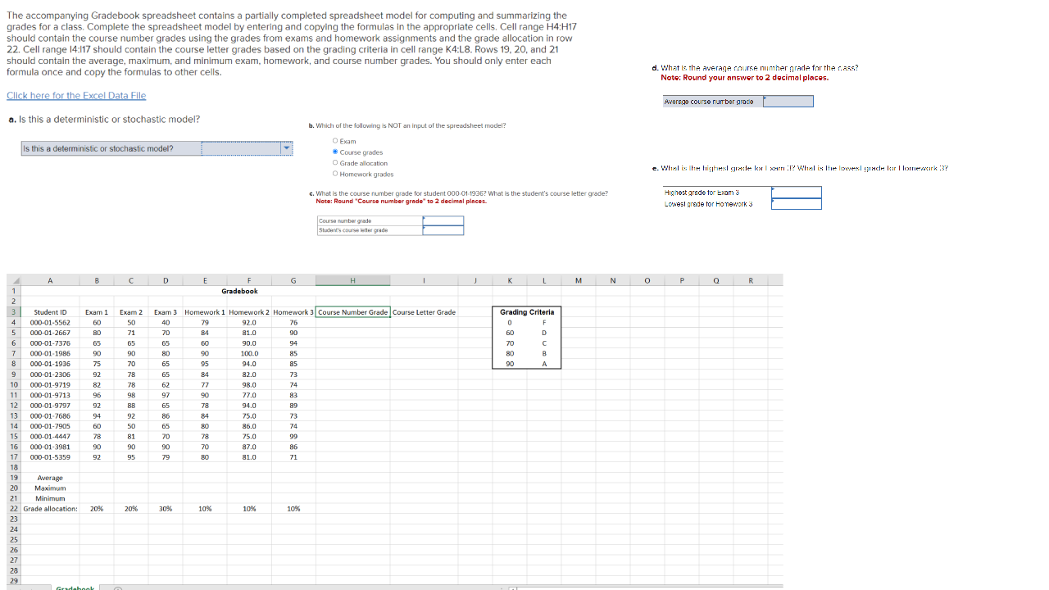Select the Average label cell in row 19
This screenshot has height=590, width=1049.
tap(49, 478)
